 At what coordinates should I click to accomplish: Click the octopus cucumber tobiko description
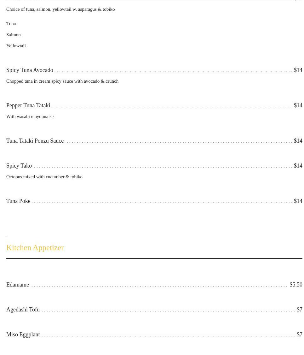[x=44, y=177]
